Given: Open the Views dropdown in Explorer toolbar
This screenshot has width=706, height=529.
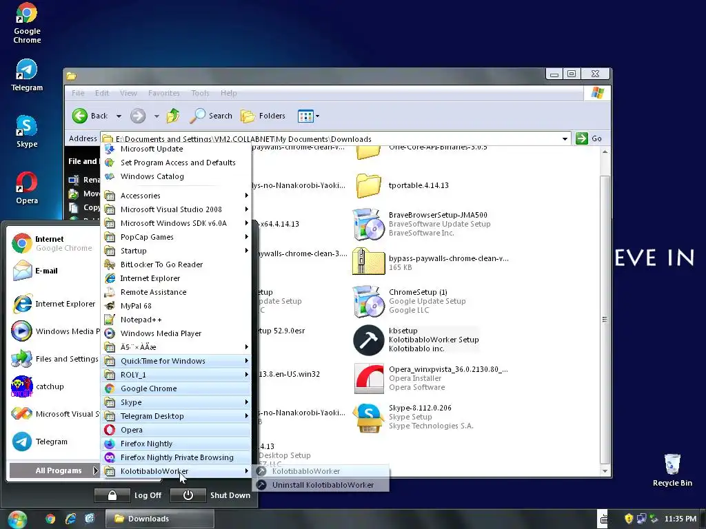Looking at the screenshot, I should (308, 116).
